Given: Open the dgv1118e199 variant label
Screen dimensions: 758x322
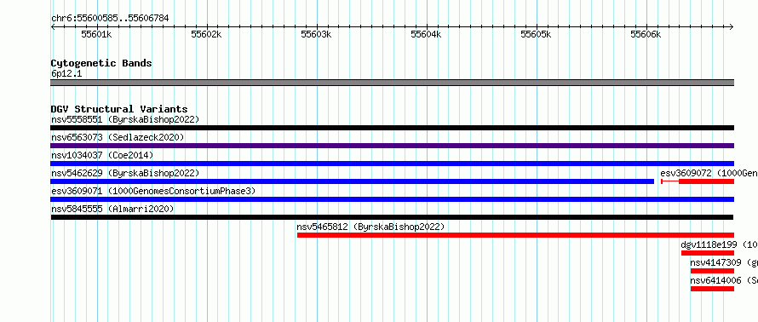Looking at the screenshot, I should [x=720, y=244].
